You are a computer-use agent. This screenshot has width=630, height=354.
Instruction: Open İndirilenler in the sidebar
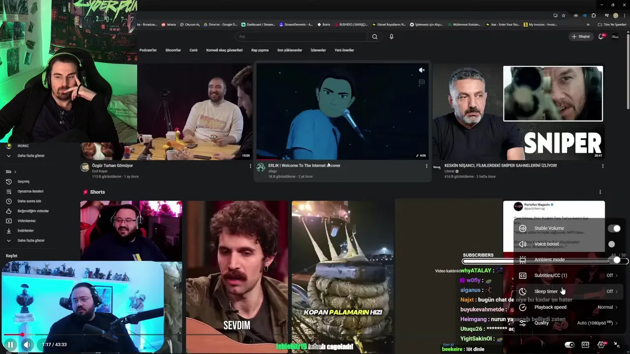[26, 231]
